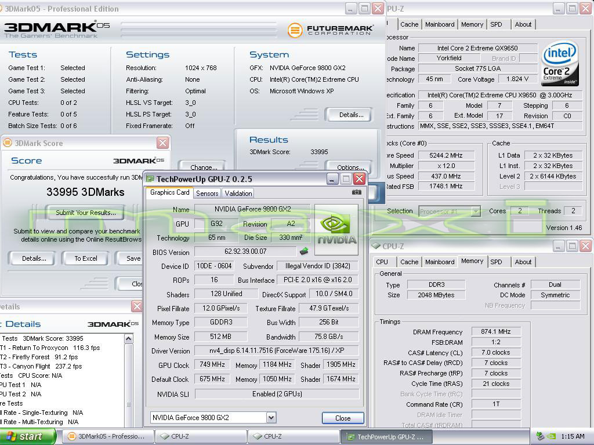
Task: Click the System Details... button in 3DMark05
Action: (x=349, y=115)
